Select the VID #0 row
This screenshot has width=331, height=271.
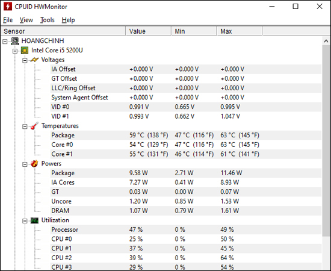click(186, 107)
